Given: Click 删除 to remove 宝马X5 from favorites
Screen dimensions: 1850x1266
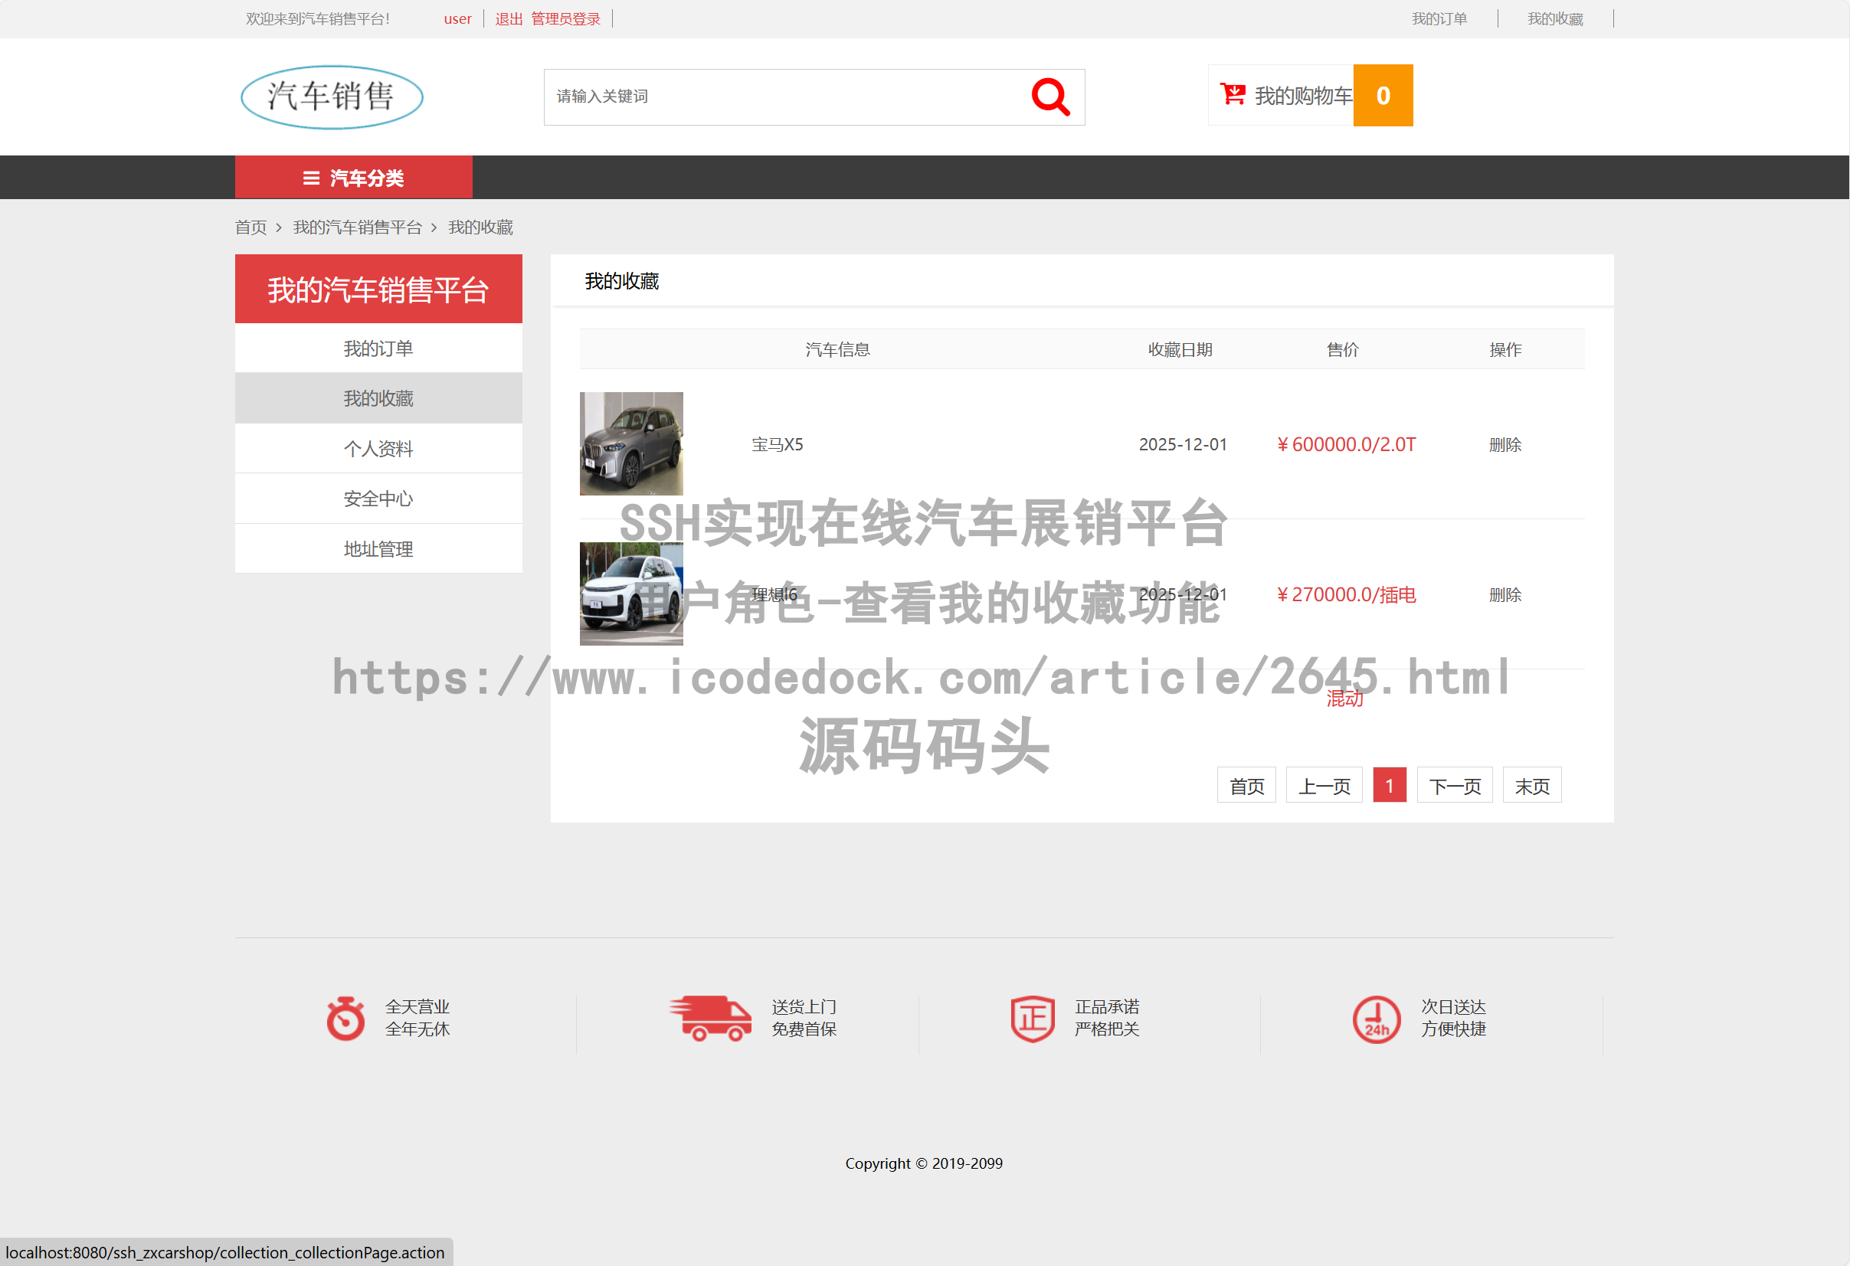Looking at the screenshot, I should 1505,444.
